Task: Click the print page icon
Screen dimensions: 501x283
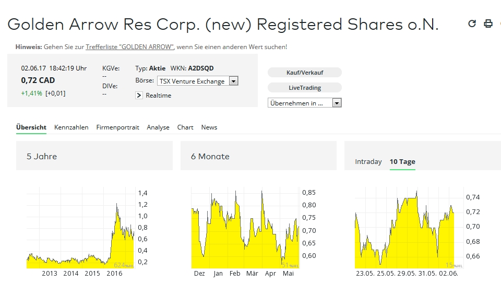Action: click(x=488, y=23)
